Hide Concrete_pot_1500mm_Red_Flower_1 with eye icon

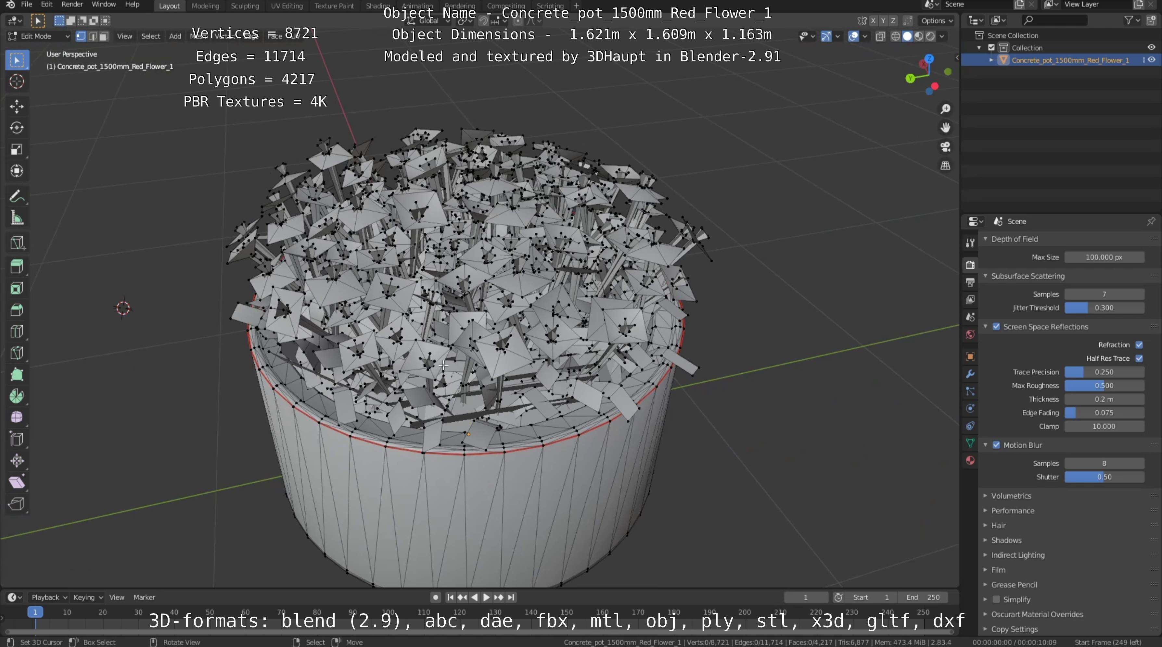[1152, 60]
